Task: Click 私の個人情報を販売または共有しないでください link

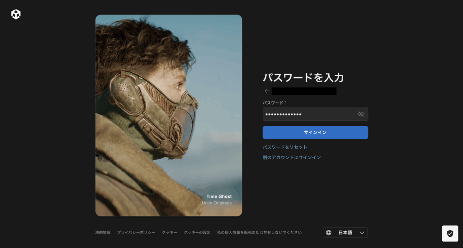Action: tap(259, 233)
